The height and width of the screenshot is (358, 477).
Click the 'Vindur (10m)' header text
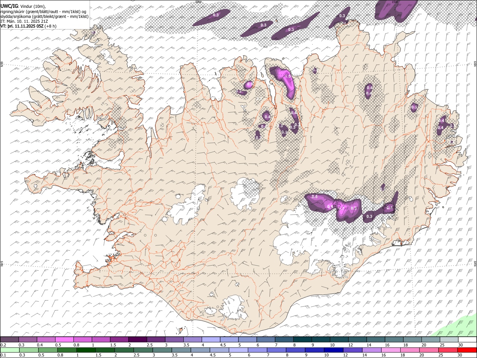[x=32, y=6]
